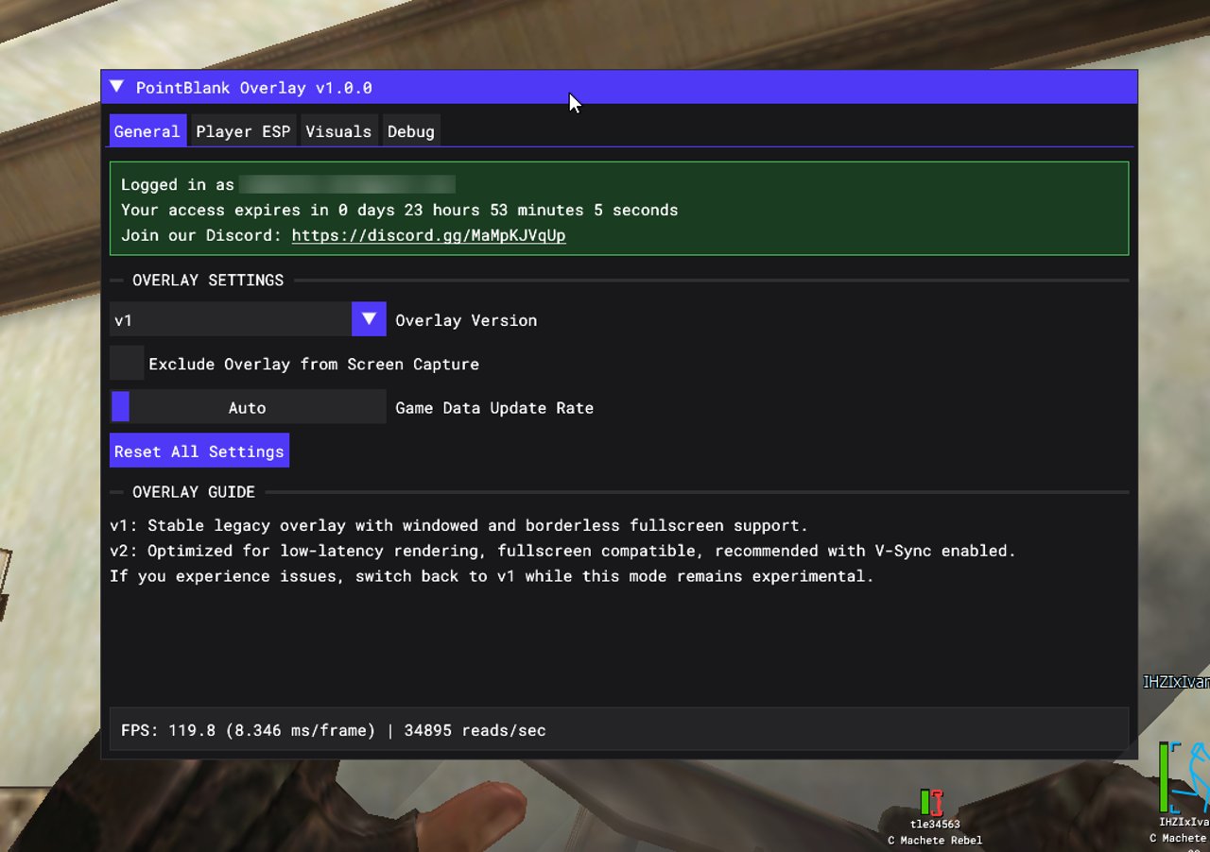Image resolution: width=1210 pixels, height=852 pixels.
Task: Open the Discord invite link
Action: tap(428, 235)
